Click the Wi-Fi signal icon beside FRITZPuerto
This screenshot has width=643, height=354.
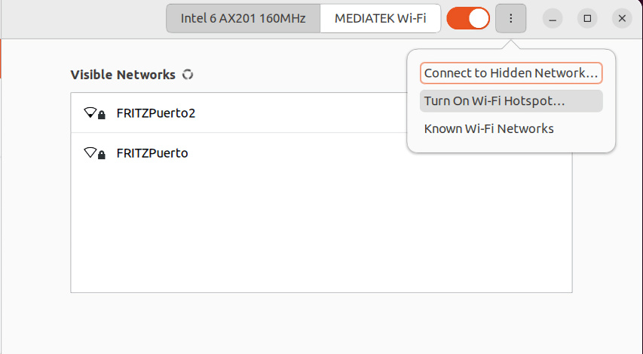click(90, 152)
